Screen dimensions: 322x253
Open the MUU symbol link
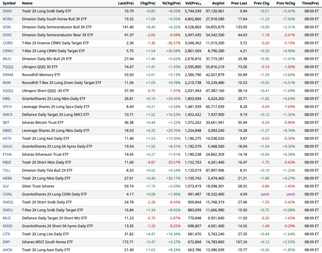[7, 59]
